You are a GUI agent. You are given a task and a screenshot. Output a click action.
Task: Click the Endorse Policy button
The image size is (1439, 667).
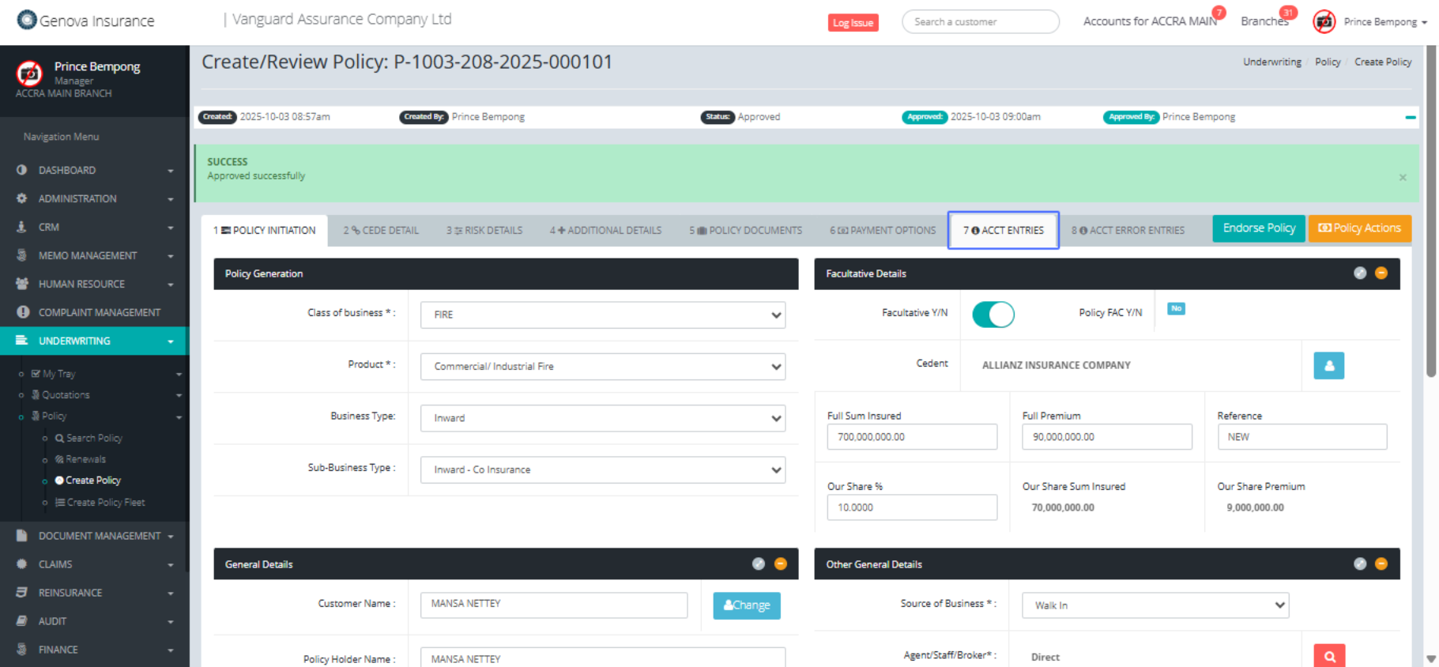1258,228
